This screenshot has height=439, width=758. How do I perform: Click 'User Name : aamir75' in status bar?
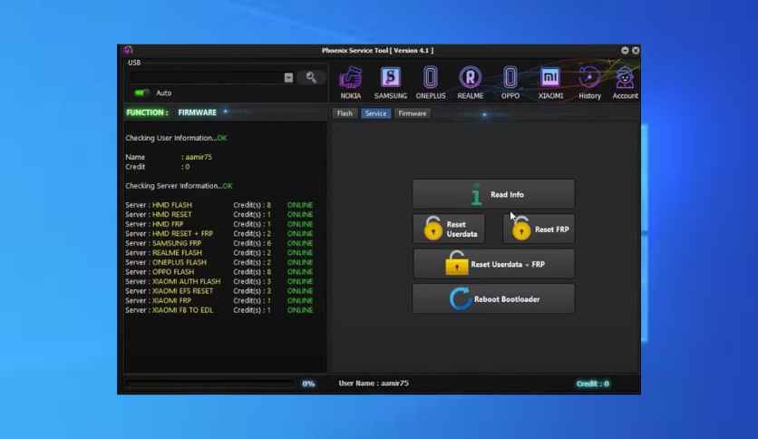374,383
